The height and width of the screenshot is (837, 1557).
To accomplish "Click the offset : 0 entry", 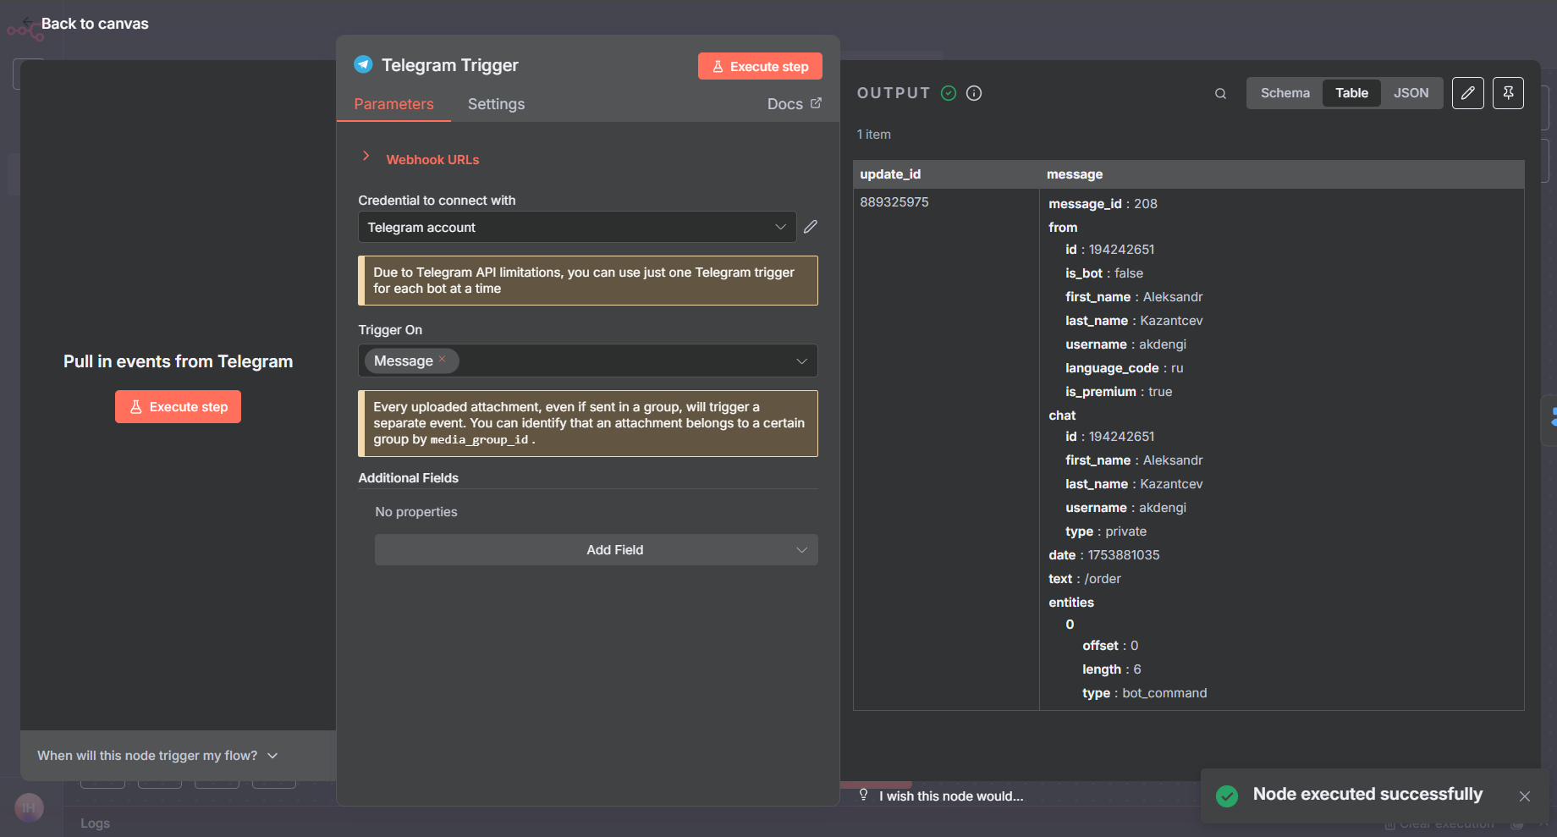I will click(1110, 645).
